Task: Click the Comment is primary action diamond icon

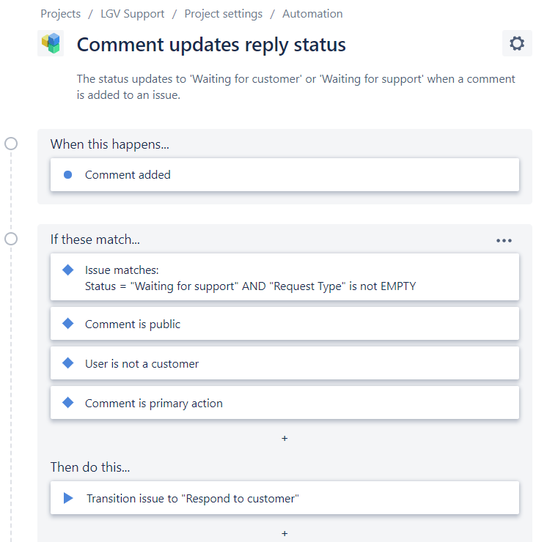Action: (x=68, y=403)
